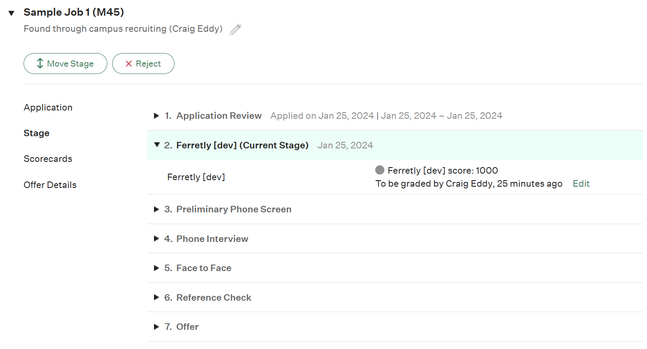Expand the Reference Check stage
Viewport: 647px width, 349px height.
pos(157,298)
